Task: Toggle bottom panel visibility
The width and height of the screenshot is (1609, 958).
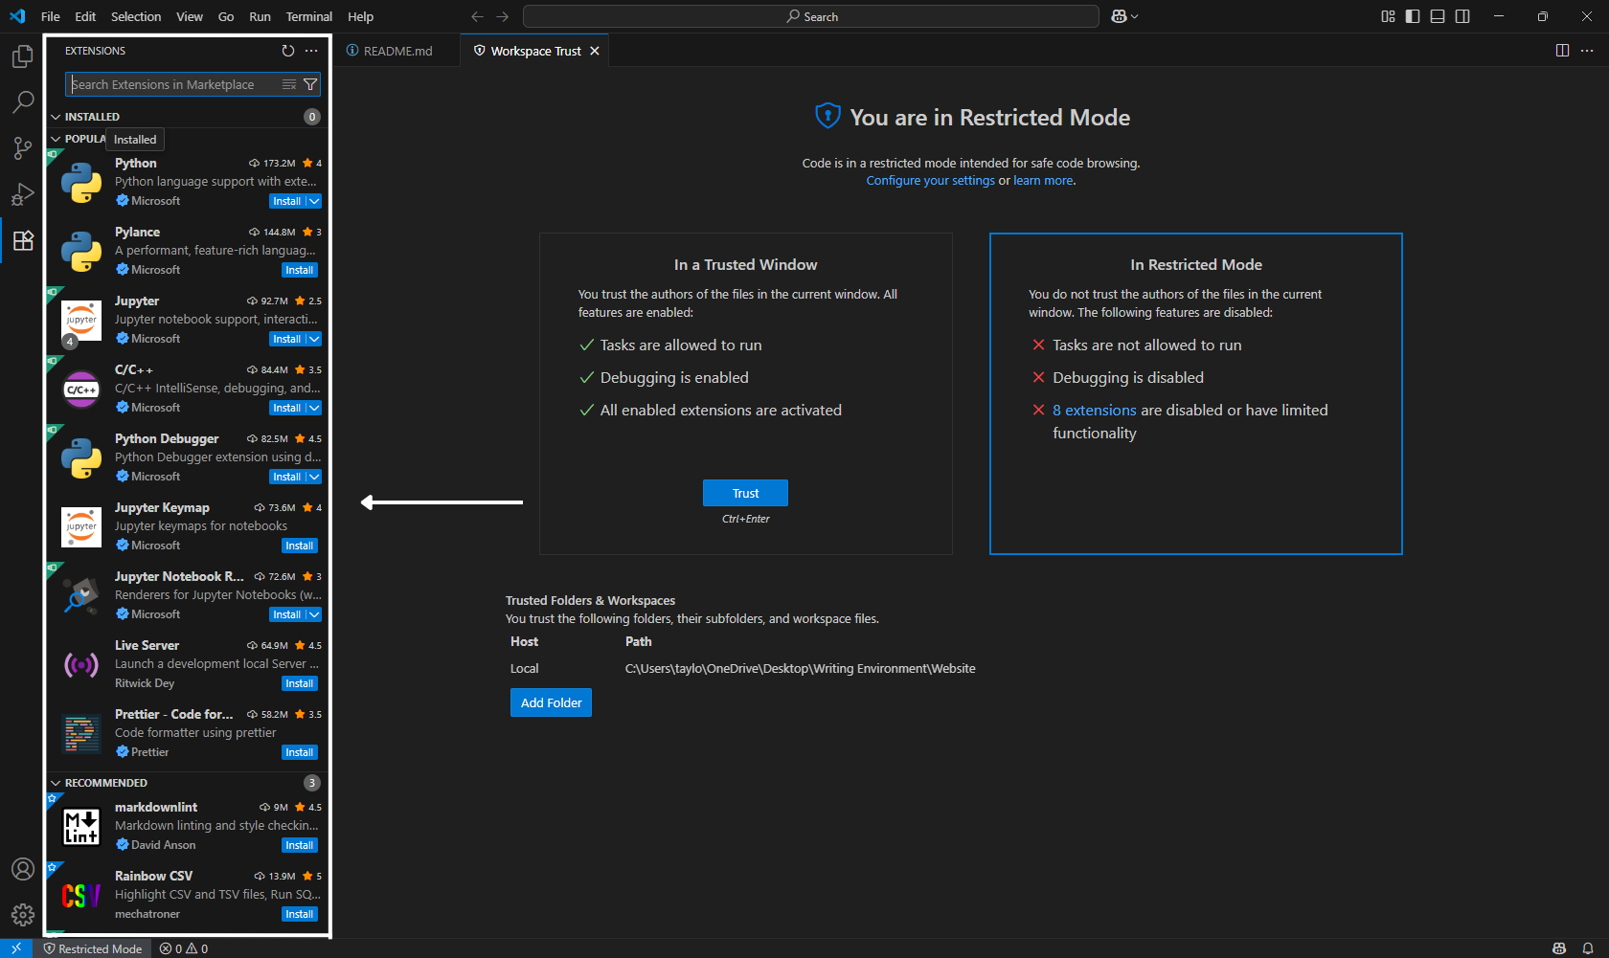Action: coord(1438,16)
